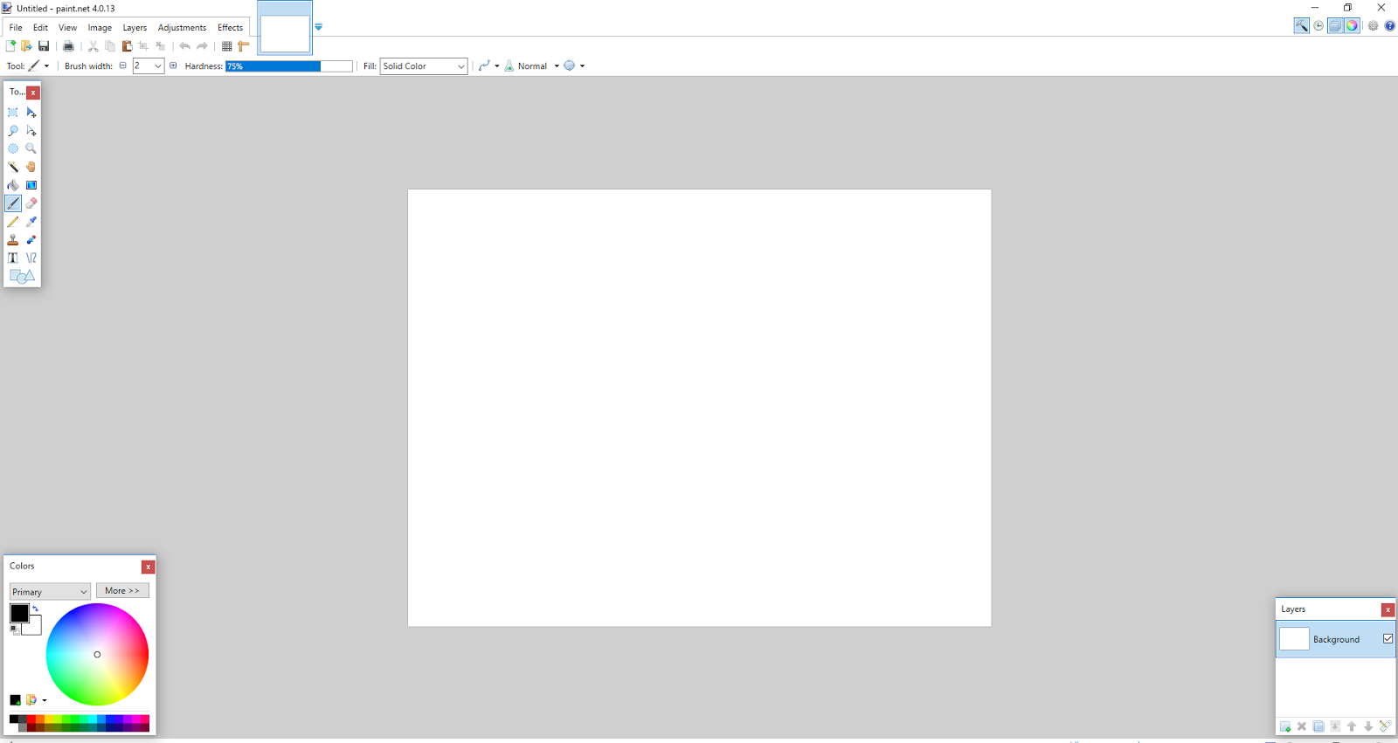This screenshot has width=1398, height=743.
Task: Click the New image toolbar icon
Action: coord(10,46)
